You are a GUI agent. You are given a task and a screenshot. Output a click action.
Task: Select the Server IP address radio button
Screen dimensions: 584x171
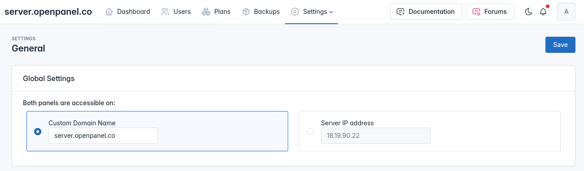coord(310,132)
